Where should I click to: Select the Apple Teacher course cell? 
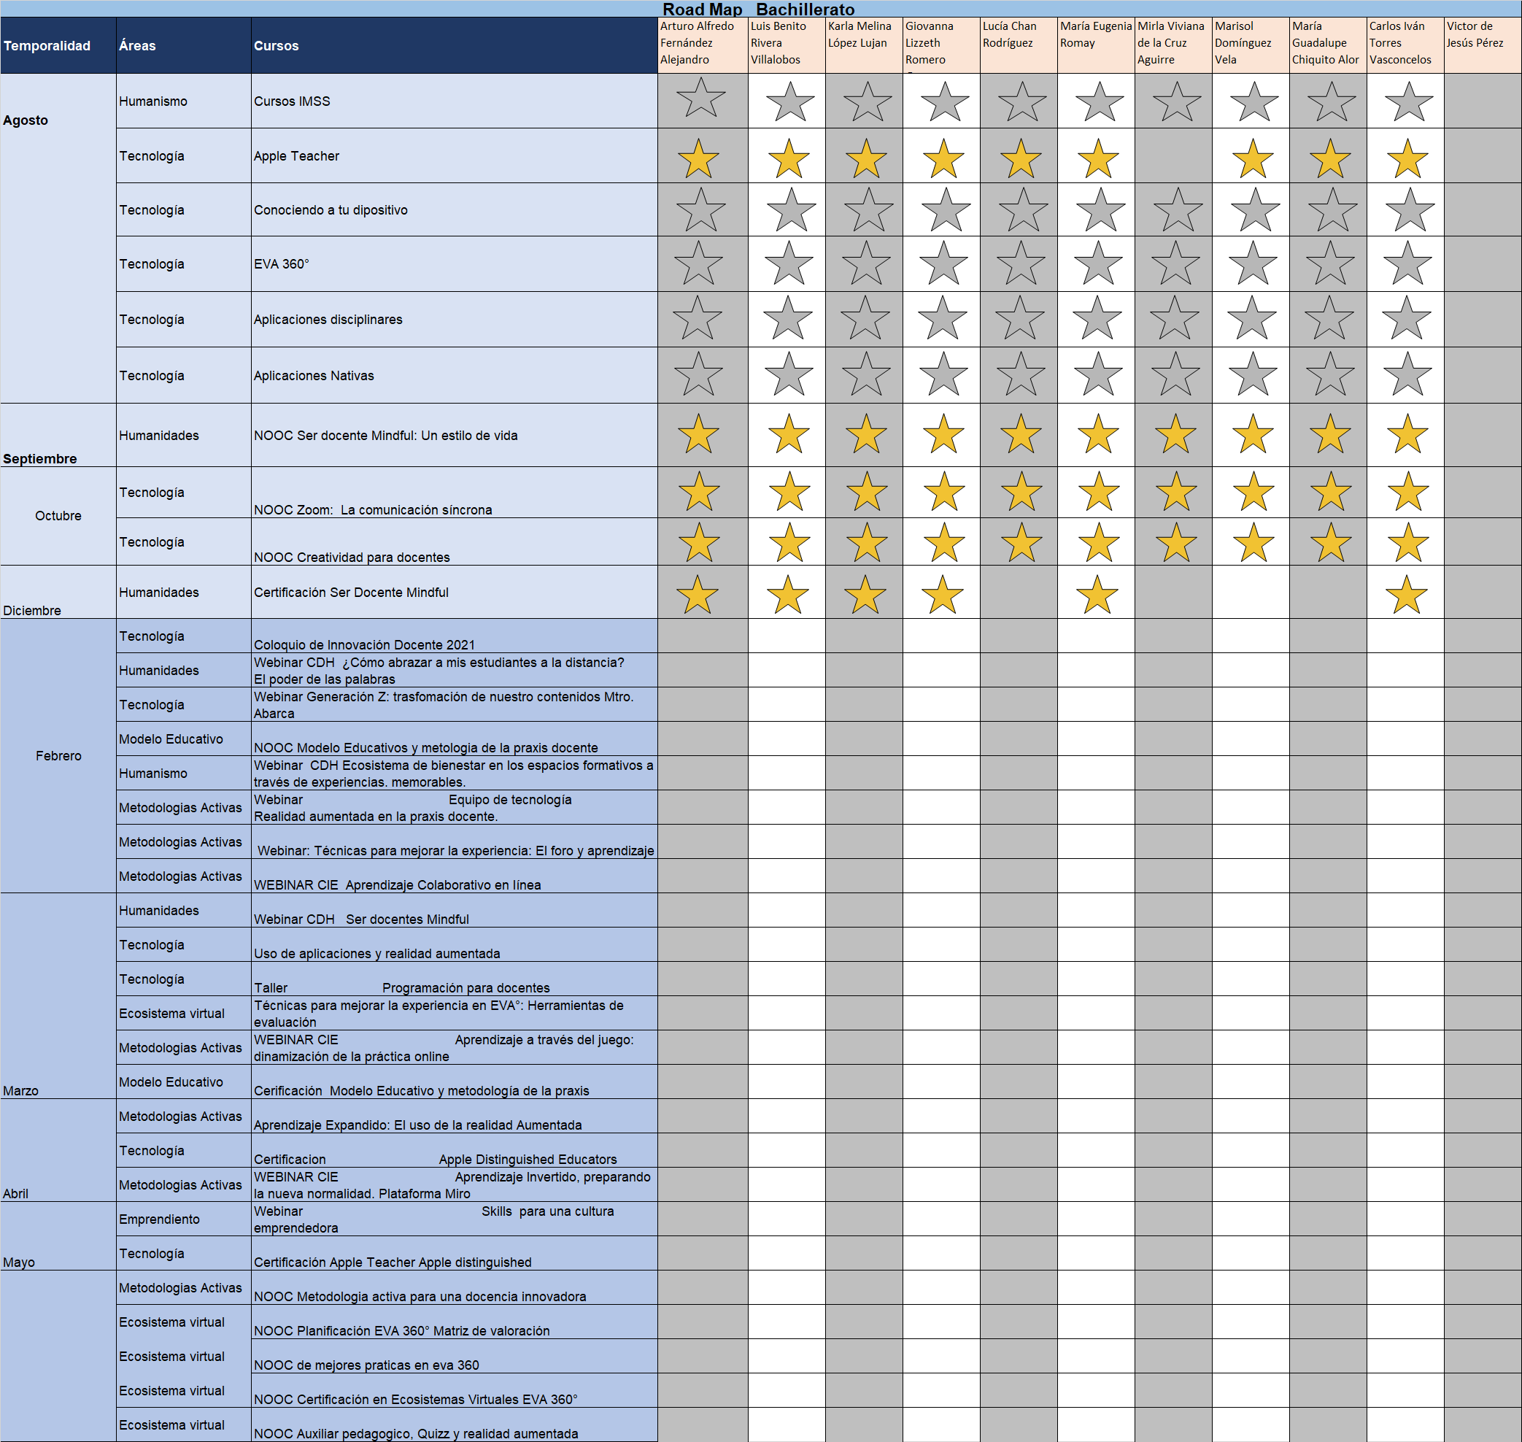tap(455, 155)
